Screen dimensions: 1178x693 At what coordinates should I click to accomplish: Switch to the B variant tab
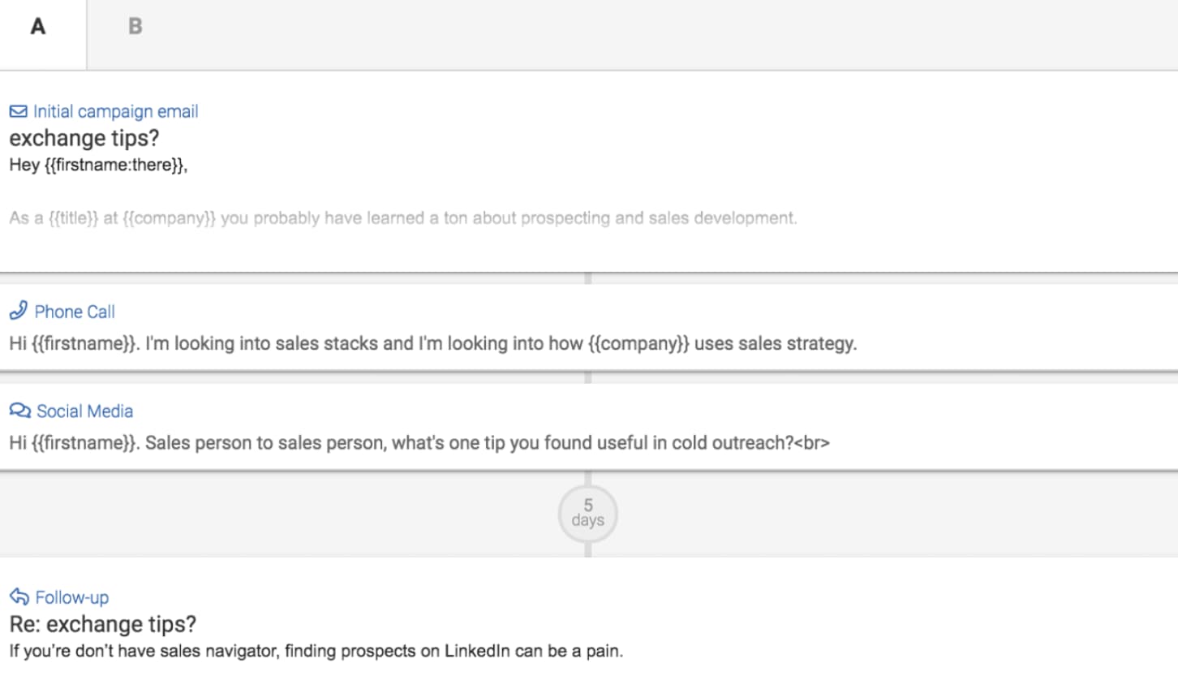(135, 26)
